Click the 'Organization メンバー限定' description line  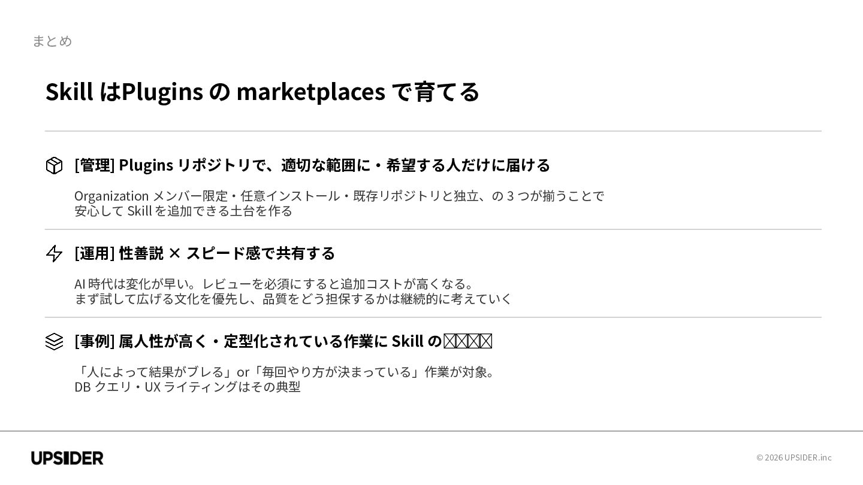339,196
